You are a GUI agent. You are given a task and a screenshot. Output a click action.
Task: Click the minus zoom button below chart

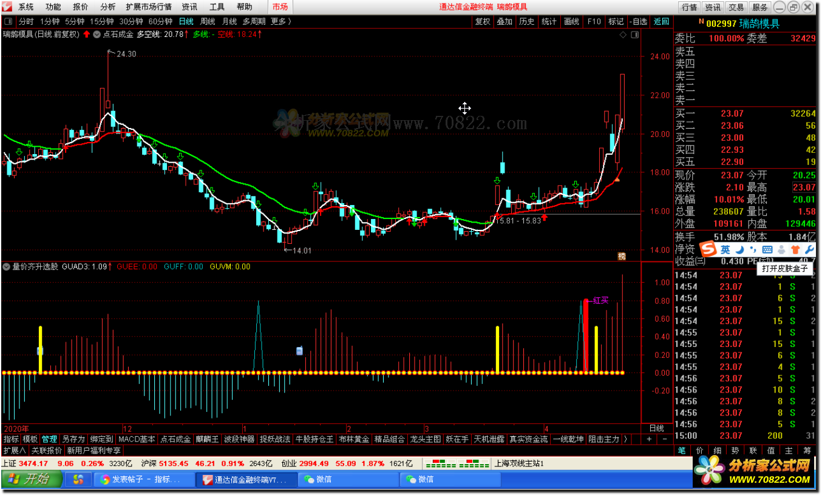pyautogui.click(x=664, y=439)
